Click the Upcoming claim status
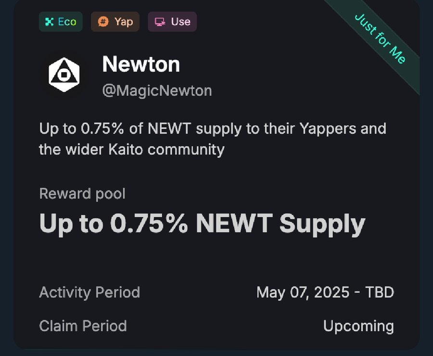 358,327
